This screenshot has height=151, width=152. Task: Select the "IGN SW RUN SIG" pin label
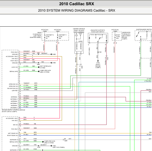pyautogui.click(x=13, y=89)
